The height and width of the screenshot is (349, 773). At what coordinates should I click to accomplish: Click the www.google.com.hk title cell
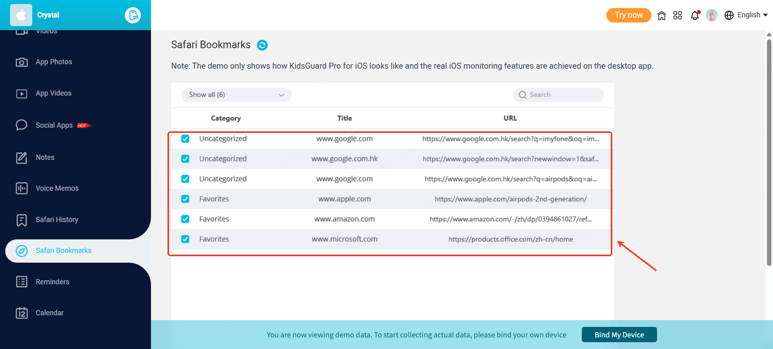click(x=345, y=159)
